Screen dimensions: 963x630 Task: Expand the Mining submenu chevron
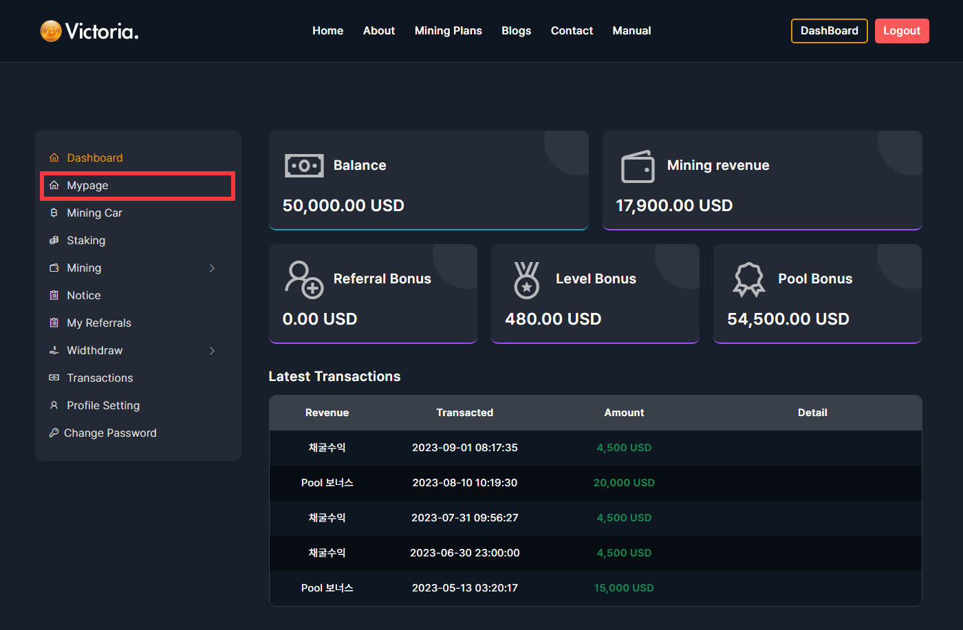[x=212, y=268]
